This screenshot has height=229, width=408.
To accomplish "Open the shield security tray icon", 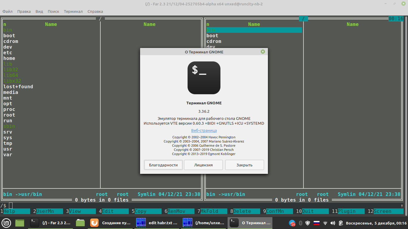I will click(308, 223).
